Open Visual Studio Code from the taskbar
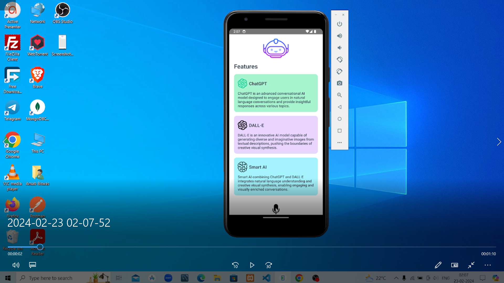Viewport: 504px width, 283px height. click(266, 278)
